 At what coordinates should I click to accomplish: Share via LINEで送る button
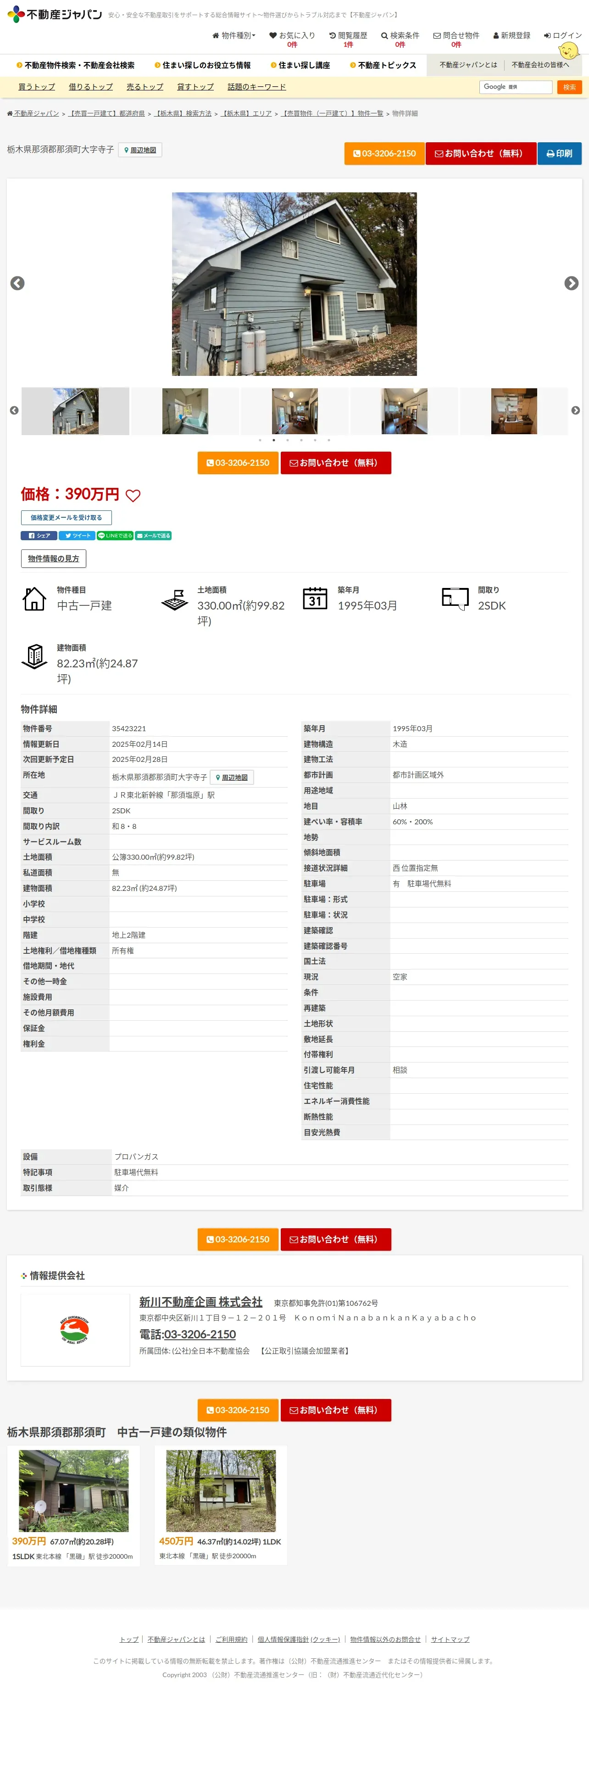[115, 536]
